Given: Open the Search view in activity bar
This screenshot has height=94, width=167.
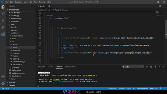Looking at the screenshot, I should point(3,14).
